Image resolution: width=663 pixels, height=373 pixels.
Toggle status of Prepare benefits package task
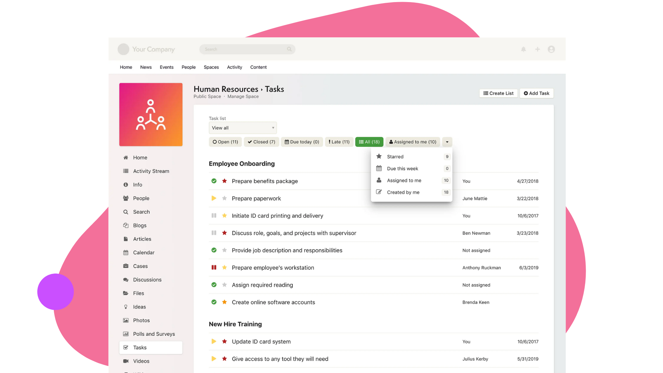214,181
